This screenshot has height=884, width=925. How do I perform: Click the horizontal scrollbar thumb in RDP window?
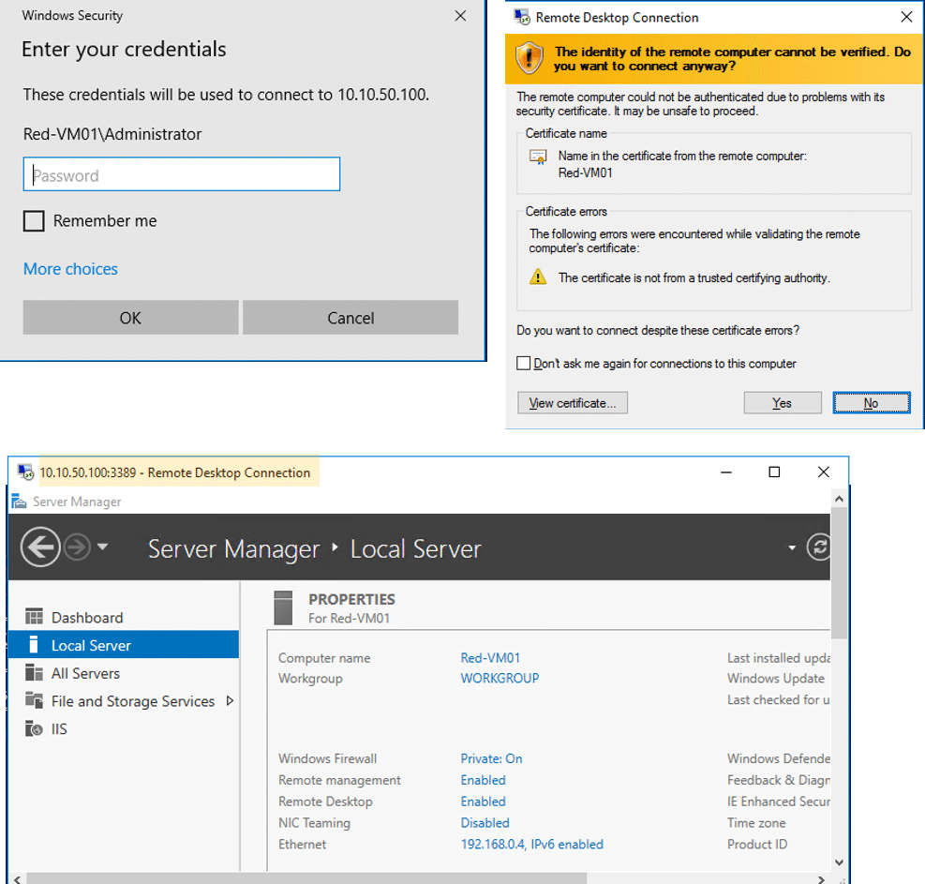tap(306, 878)
